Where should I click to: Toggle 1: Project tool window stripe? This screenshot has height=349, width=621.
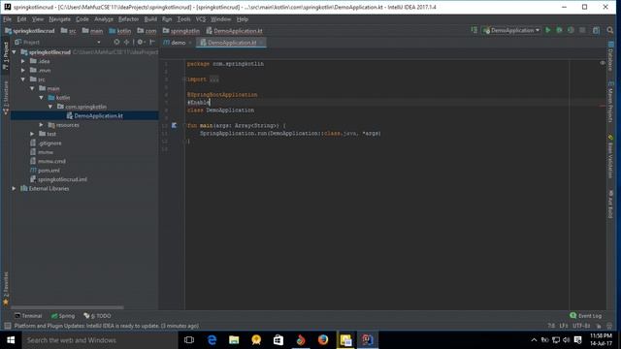[x=6, y=56]
